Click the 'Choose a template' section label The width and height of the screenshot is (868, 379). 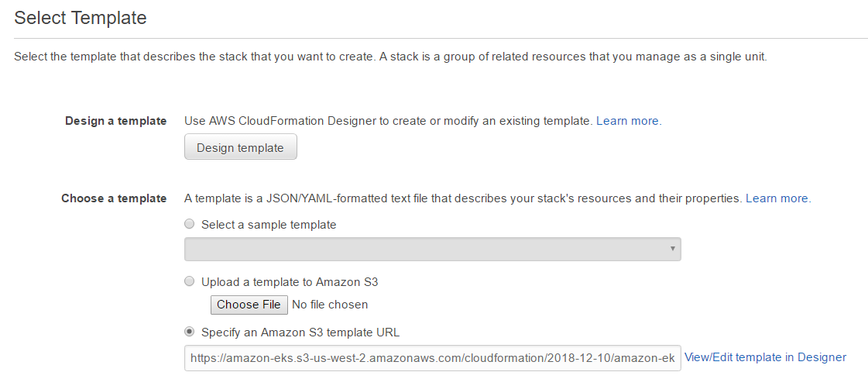coord(114,198)
